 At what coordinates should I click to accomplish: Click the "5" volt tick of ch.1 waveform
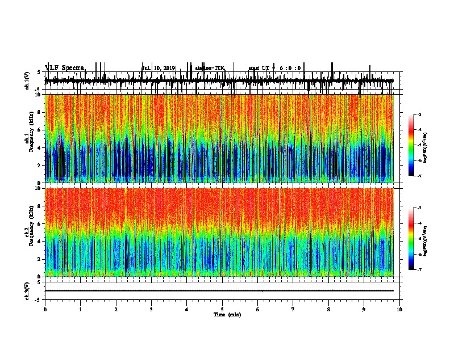point(39,72)
